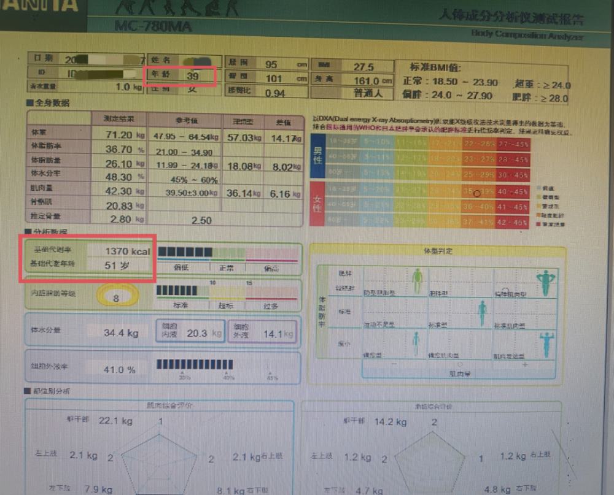Image resolution: width=614 pixels, height=495 pixels.
Task: Click the yellow visceral fat level circle 8
Action: pyautogui.click(x=117, y=296)
